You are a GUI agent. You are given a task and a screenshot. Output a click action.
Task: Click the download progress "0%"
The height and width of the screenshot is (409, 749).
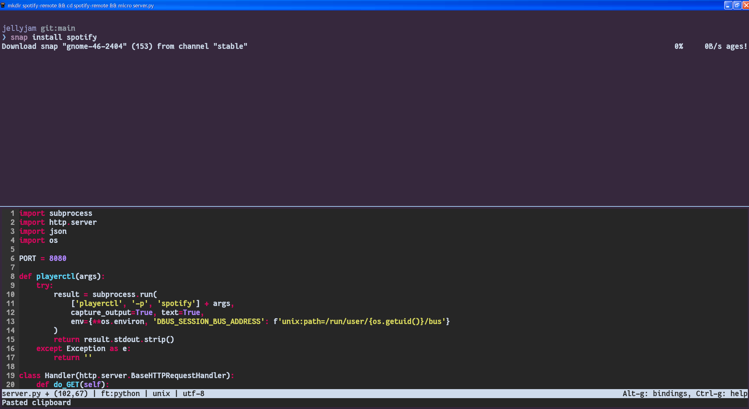(x=679, y=46)
